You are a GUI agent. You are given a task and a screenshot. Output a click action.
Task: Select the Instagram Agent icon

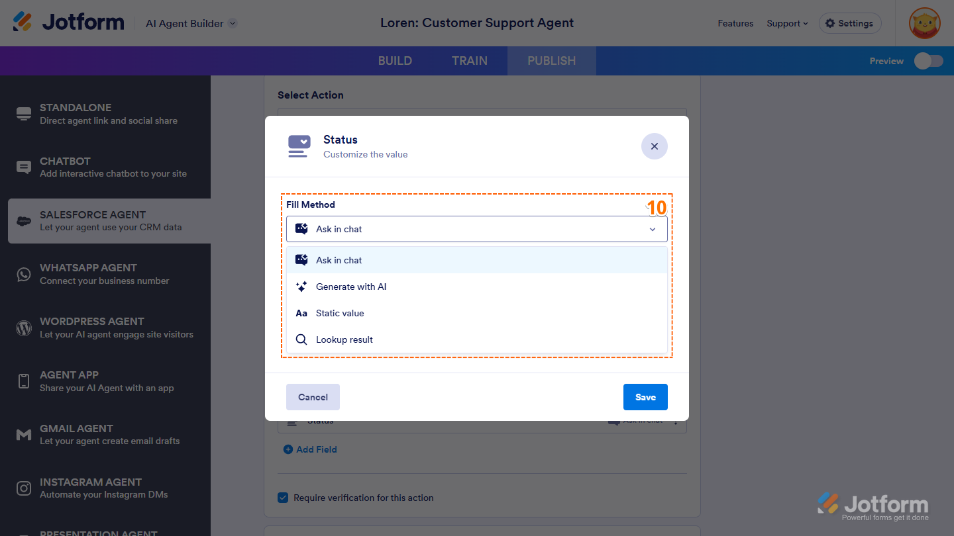click(x=24, y=488)
